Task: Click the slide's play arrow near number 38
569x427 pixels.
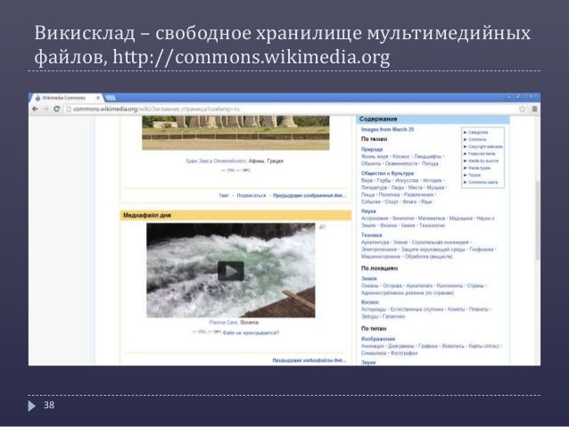Action: tap(32, 406)
